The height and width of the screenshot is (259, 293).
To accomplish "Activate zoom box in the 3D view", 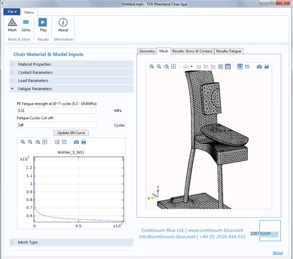I will tap(166, 67).
